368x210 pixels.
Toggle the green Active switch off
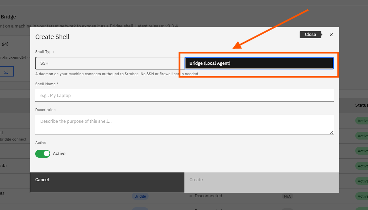[43, 154]
